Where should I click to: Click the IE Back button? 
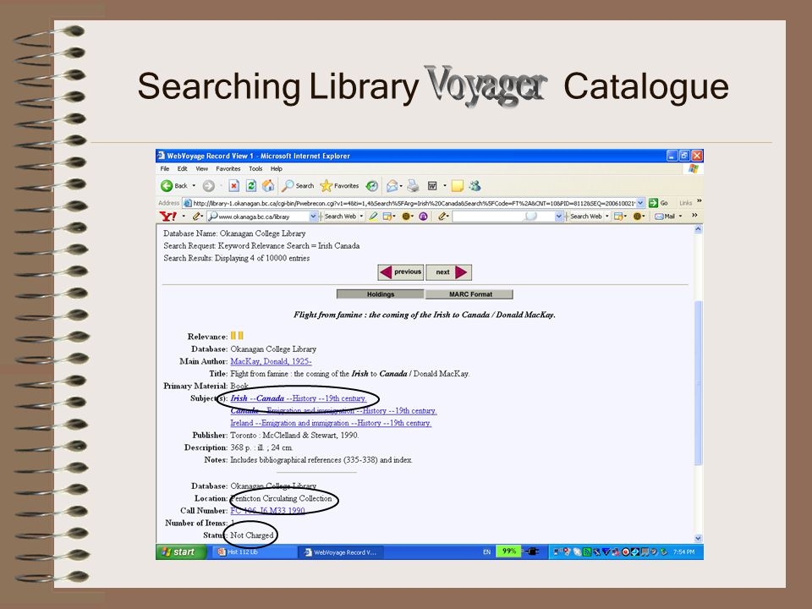coord(174,186)
